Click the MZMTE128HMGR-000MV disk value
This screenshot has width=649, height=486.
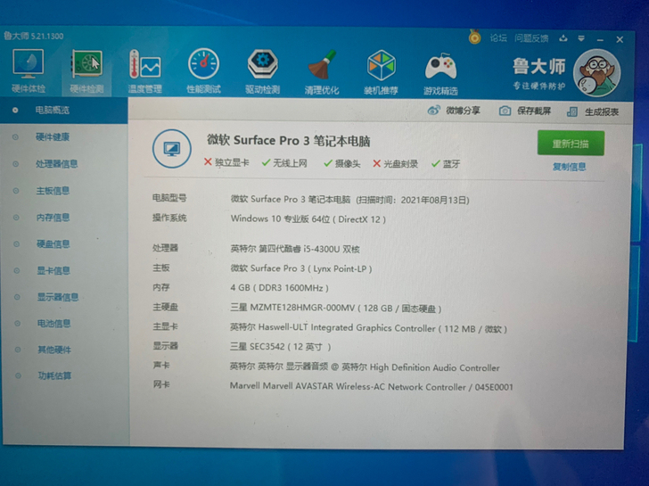click(x=336, y=308)
